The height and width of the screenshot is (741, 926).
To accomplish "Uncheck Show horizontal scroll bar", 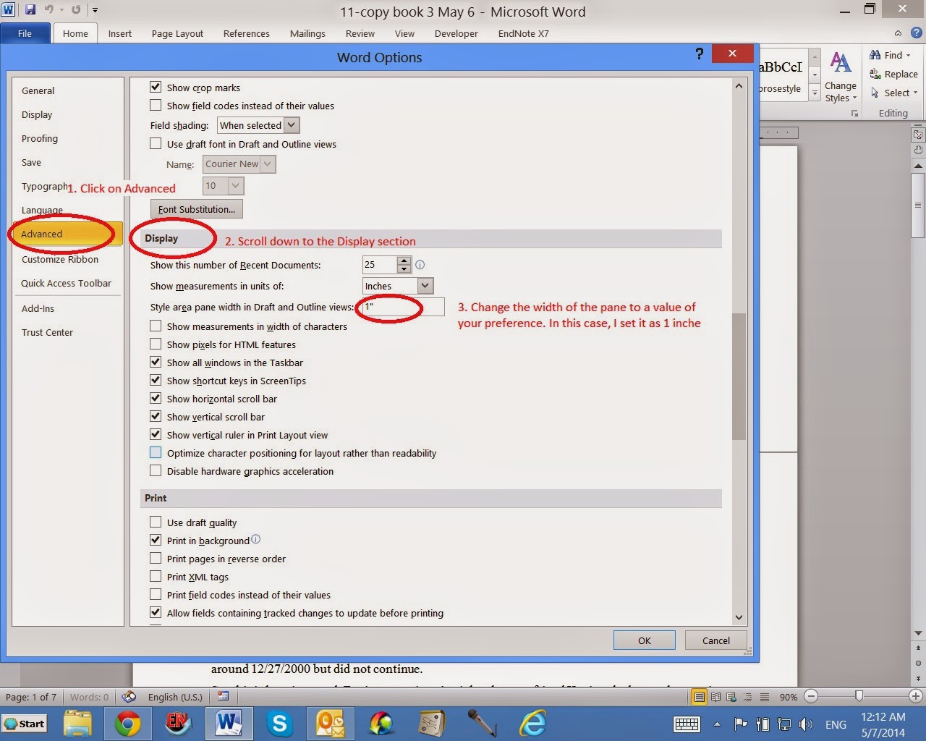I will tap(156, 398).
